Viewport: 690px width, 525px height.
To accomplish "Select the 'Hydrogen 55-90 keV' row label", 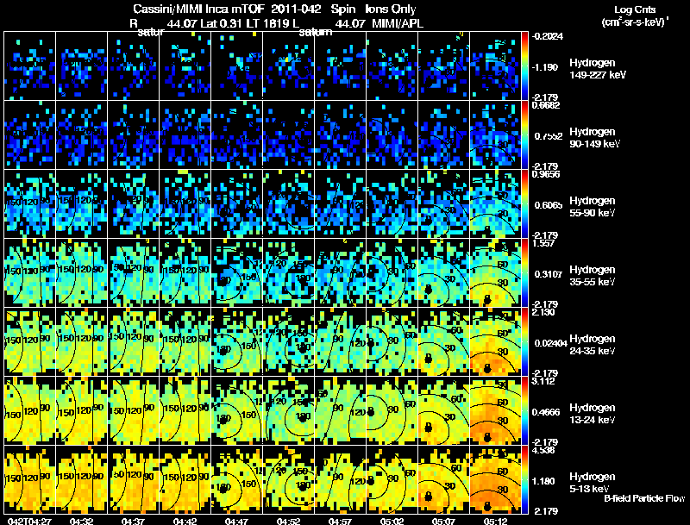I will click(x=593, y=207).
